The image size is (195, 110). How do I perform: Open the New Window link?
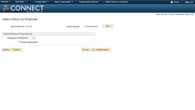point(162,14)
